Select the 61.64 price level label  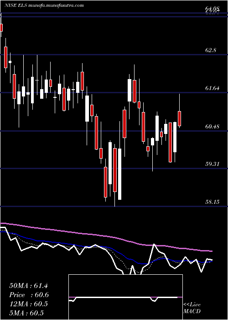(212, 88)
